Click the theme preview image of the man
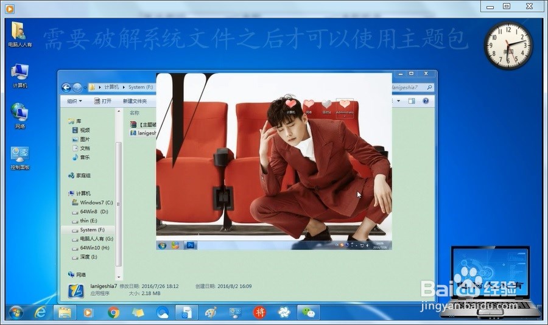Viewport: 548px width, 325px height. 274,161
